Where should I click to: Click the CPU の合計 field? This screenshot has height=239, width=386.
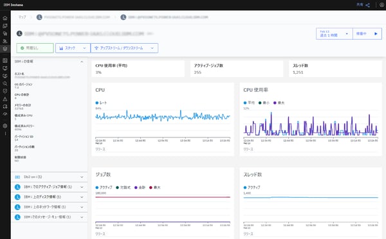point(22,96)
